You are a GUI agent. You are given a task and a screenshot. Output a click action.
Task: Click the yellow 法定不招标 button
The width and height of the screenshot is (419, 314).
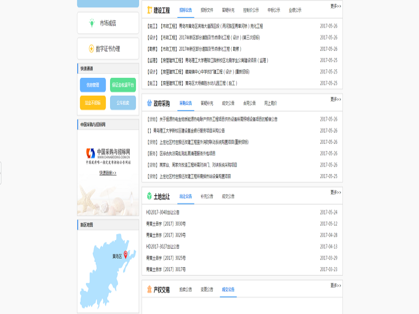[93, 103]
